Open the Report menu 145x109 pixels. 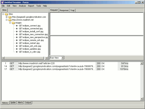(x=31, y=6)
